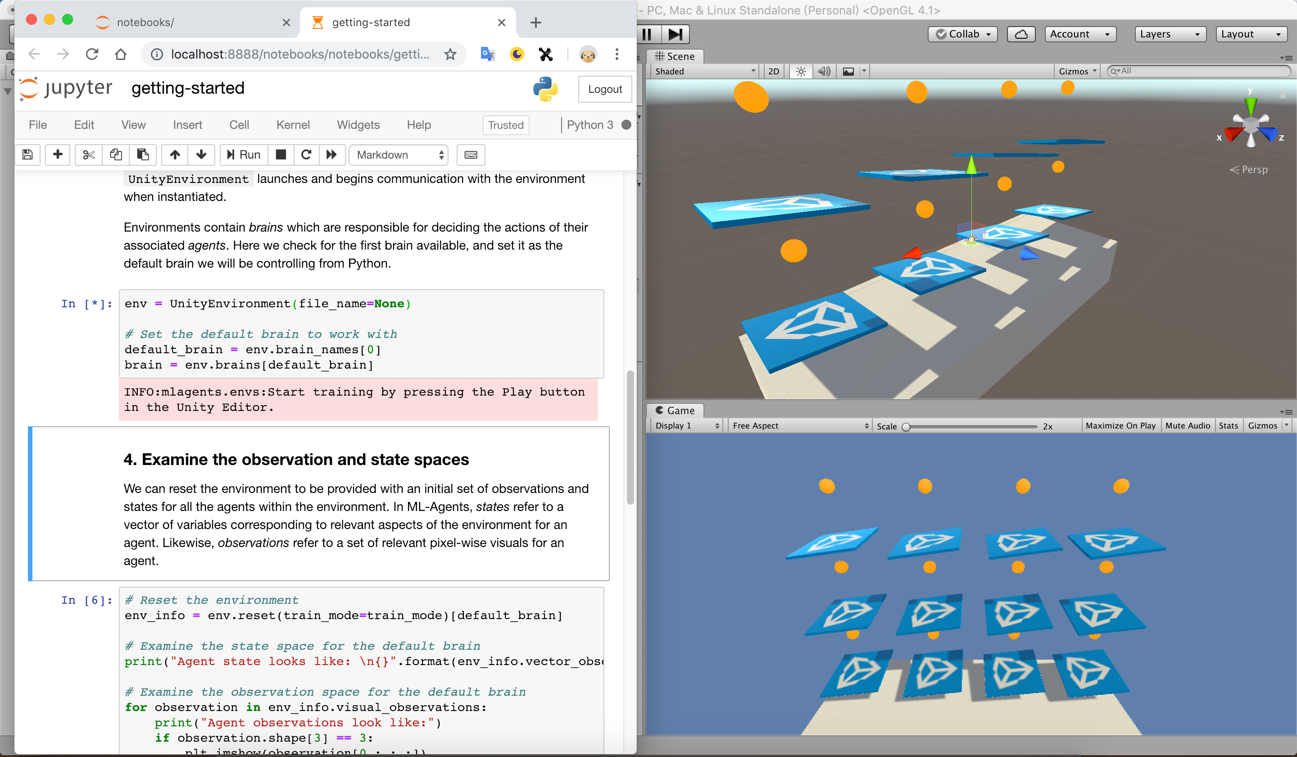Move the selected cell down with the arrow icon
Image resolution: width=1297 pixels, height=757 pixels.
point(201,155)
